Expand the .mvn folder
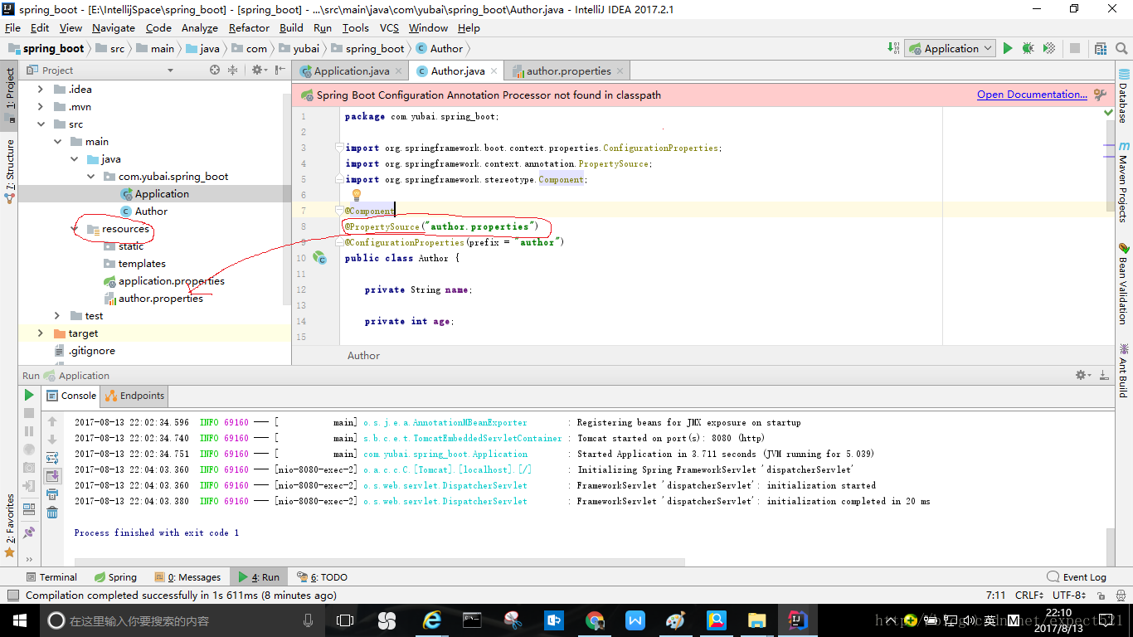Viewport: 1133px width, 637px height. [x=40, y=107]
